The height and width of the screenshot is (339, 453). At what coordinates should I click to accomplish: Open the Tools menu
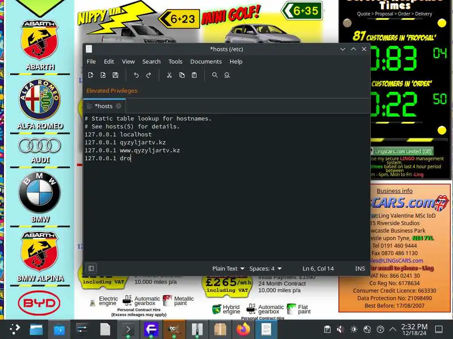[x=175, y=62]
